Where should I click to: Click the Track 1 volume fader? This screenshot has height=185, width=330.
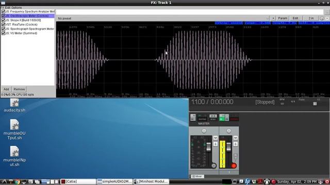229,147
